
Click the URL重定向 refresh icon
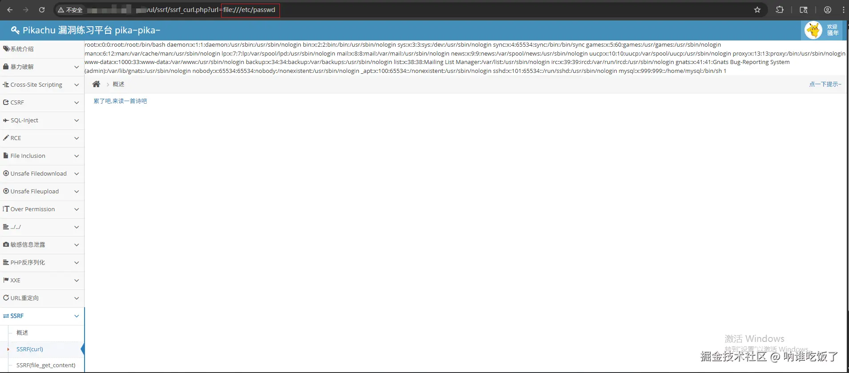(x=6, y=298)
